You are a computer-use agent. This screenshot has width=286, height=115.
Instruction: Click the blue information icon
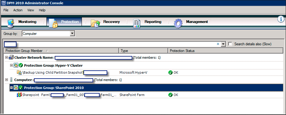coord(281,19)
